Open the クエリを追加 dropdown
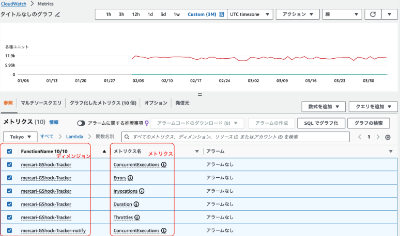Viewport: 400px width, 236px height. coord(373,107)
